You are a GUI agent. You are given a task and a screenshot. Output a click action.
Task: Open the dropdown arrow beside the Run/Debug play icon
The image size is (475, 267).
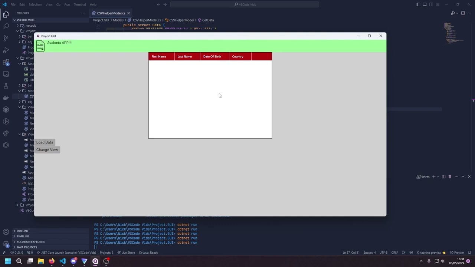(x=457, y=13)
